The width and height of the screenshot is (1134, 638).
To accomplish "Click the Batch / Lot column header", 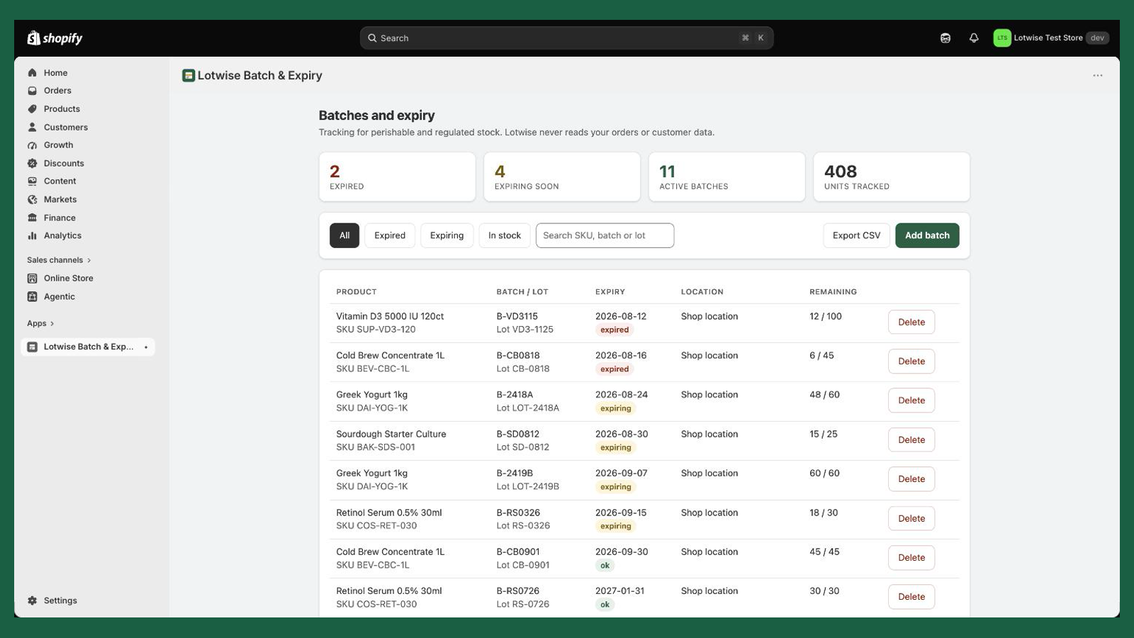I will point(522,292).
